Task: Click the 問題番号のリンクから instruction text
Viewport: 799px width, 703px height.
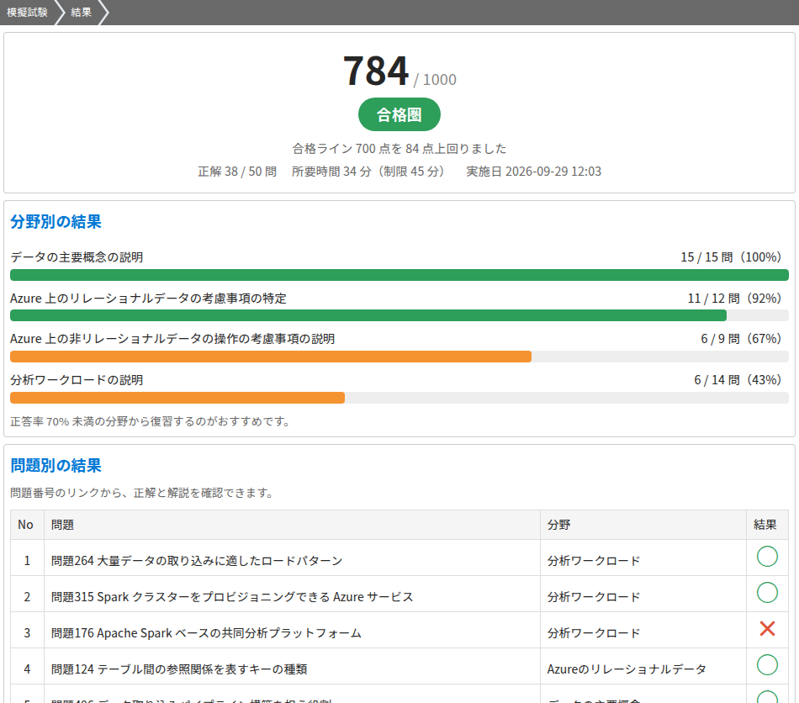Action: coord(143,493)
